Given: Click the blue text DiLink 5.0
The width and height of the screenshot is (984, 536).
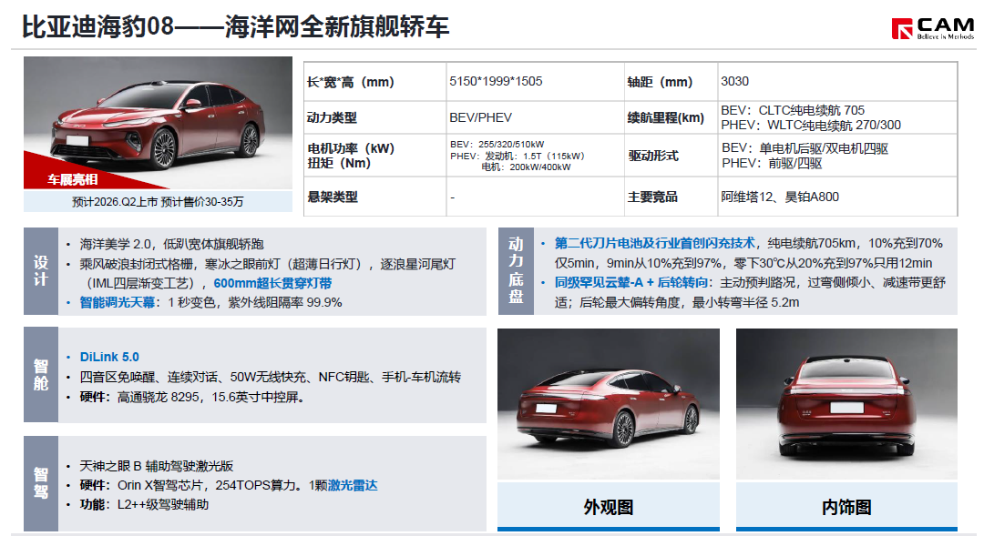Looking at the screenshot, I should click(109, 357).
